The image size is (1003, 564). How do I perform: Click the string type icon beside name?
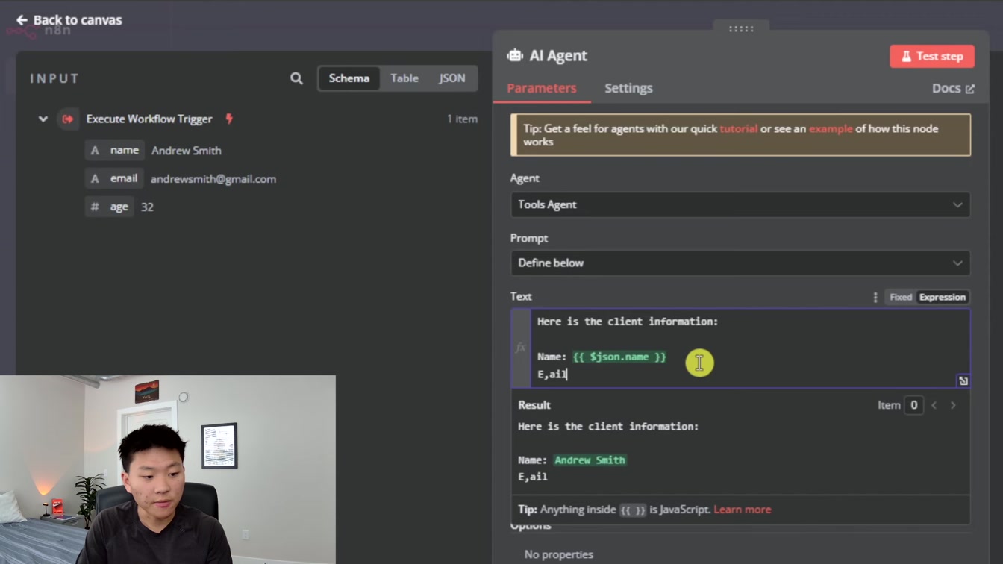[x=95, y=151]
